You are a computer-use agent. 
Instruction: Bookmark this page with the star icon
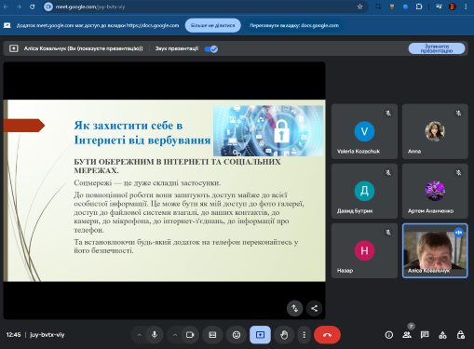pyautogui.click(x=359, y=7)
